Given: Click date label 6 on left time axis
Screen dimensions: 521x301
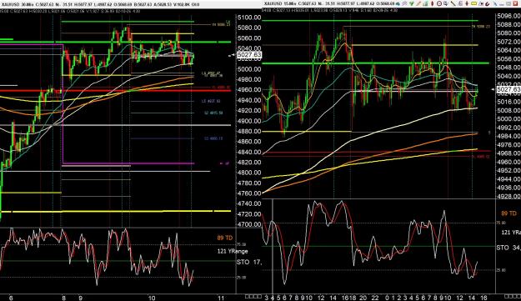Looking at the screenshot, I should pyautogui.click(x=11, y=298).
